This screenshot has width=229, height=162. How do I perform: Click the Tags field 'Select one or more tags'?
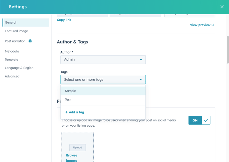(x=103, y=79)
